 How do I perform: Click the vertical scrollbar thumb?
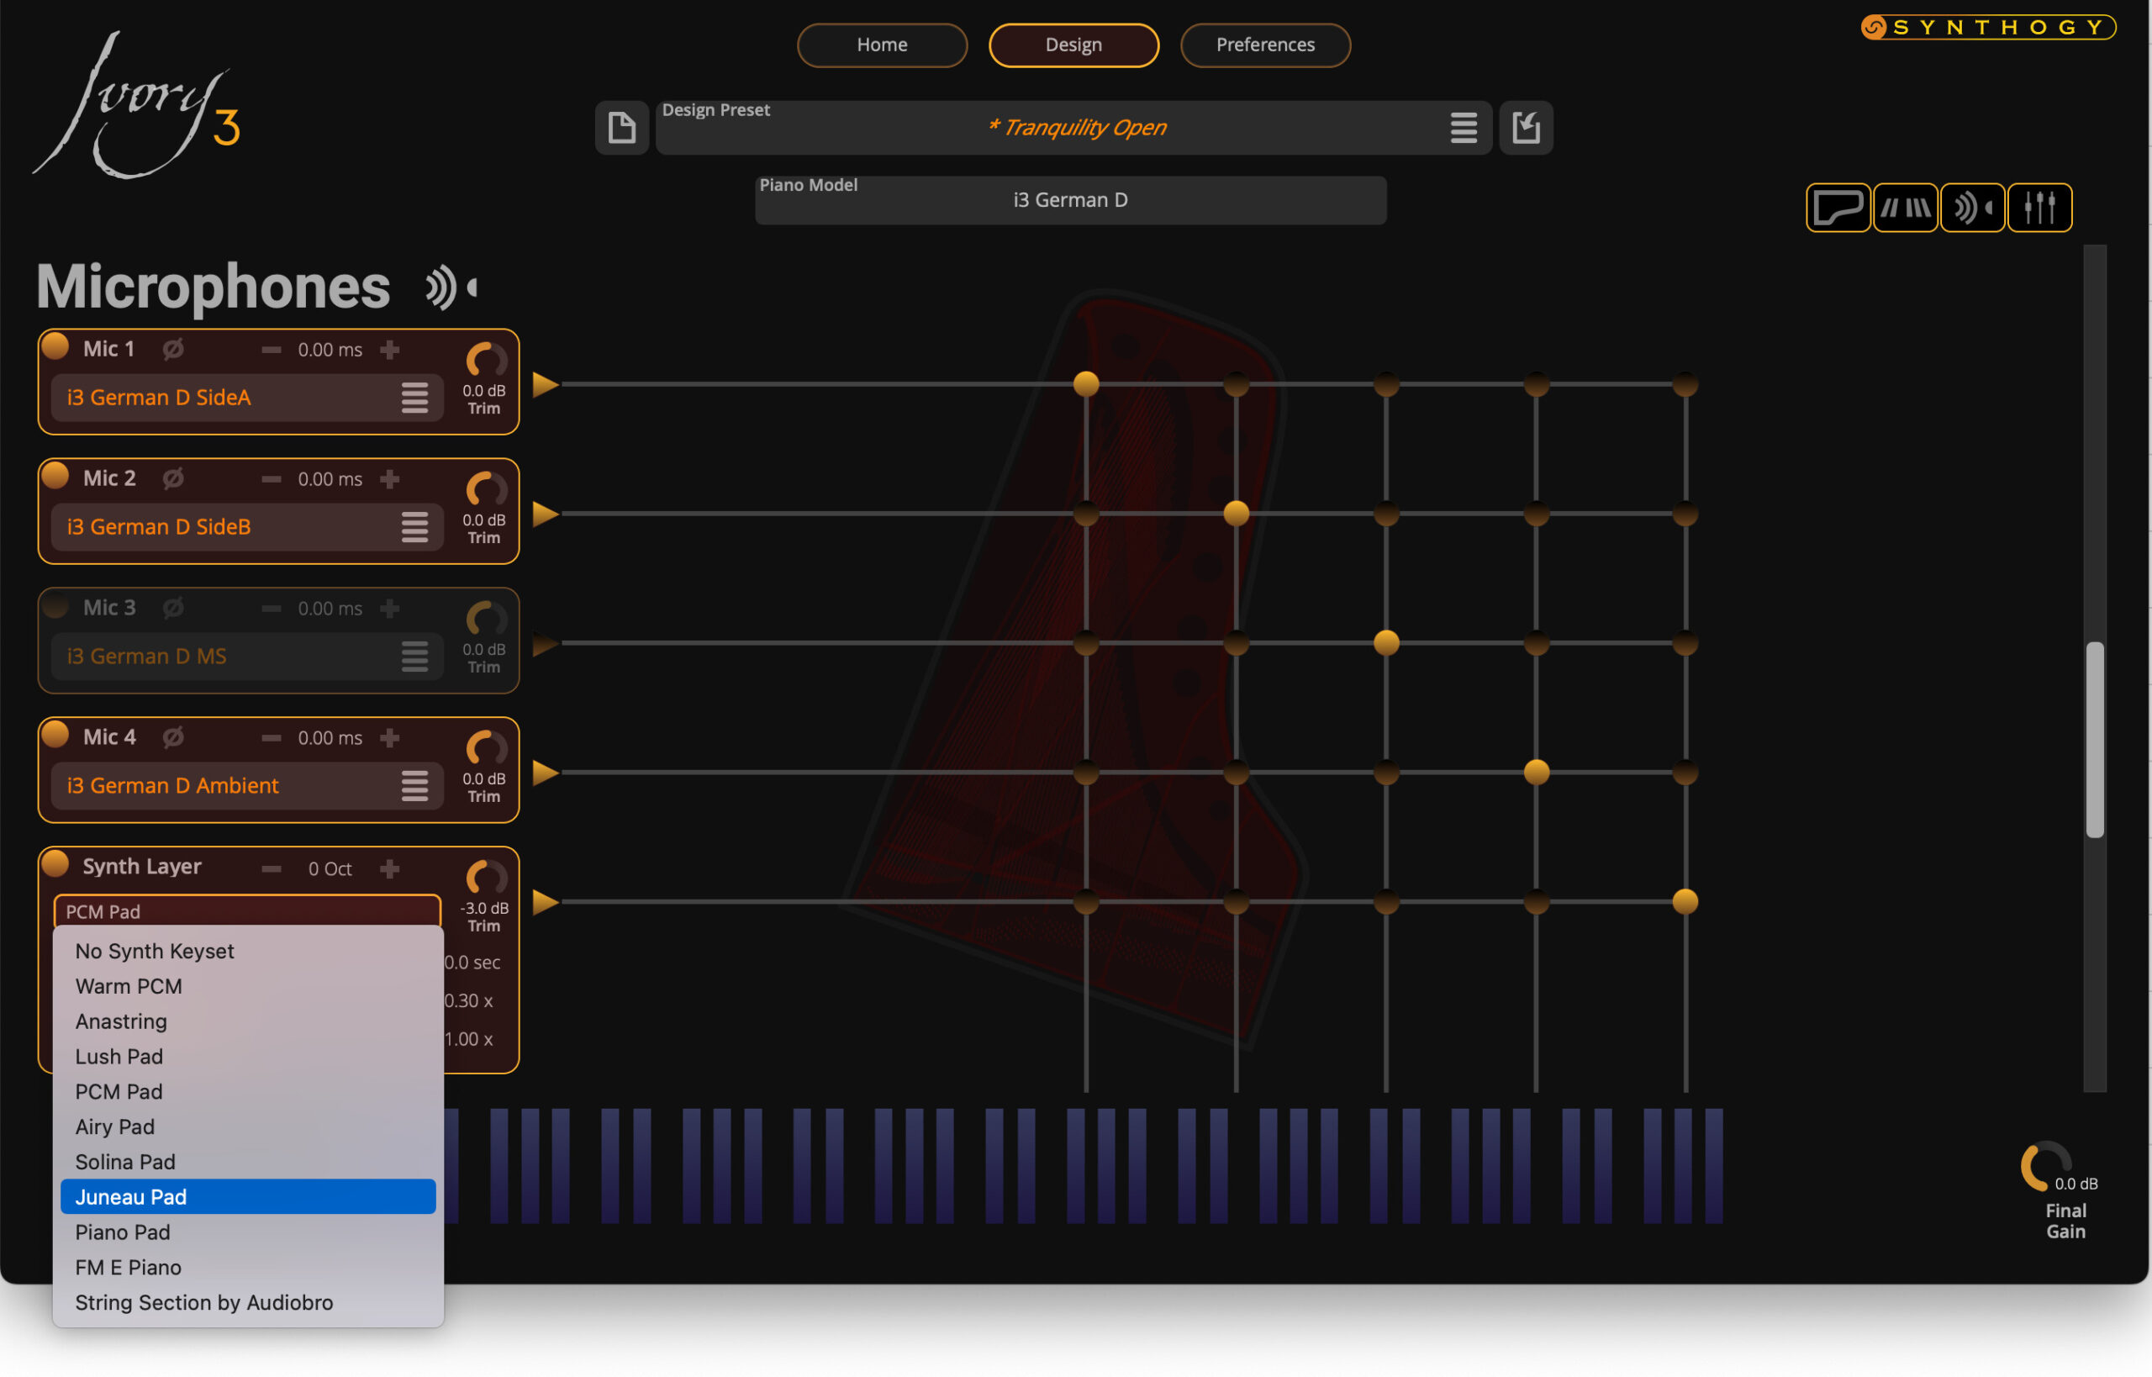(2095, 740)
